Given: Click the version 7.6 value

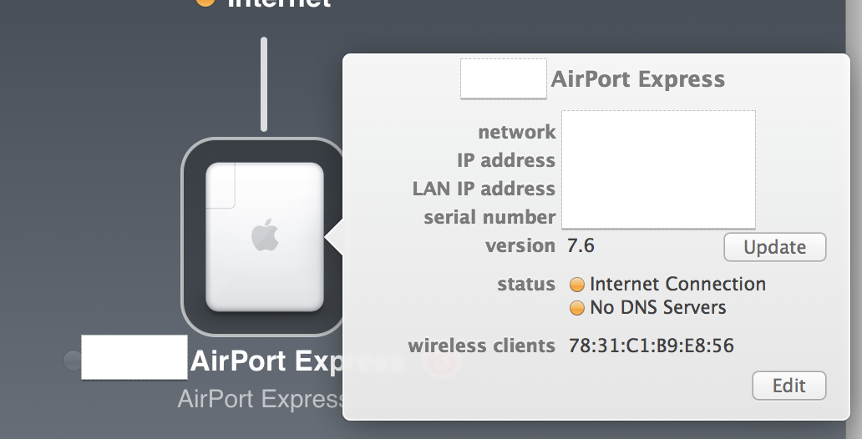Looking at the screenshot, I should click(581, 245).
